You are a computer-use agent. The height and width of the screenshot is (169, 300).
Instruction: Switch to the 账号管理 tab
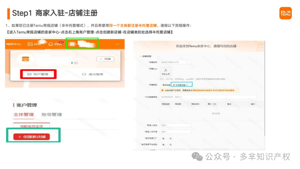click(52, 114)
